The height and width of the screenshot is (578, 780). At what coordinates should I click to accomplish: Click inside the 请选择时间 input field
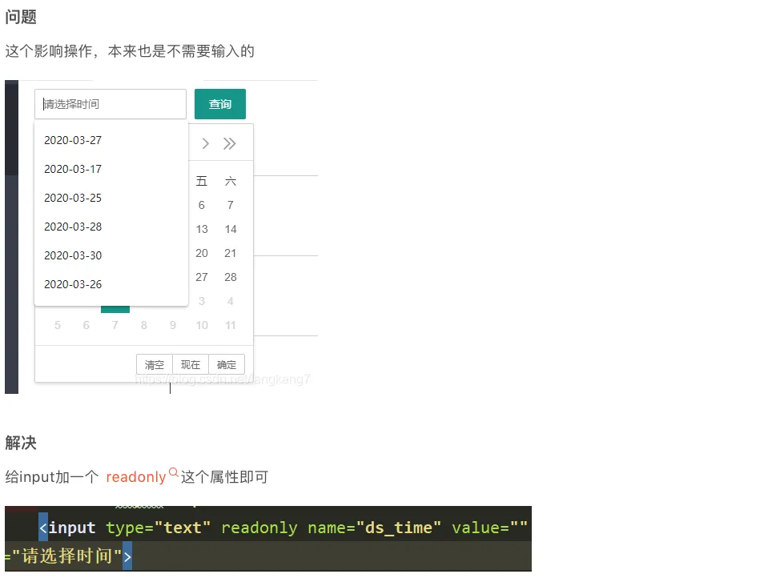(110, 103)
